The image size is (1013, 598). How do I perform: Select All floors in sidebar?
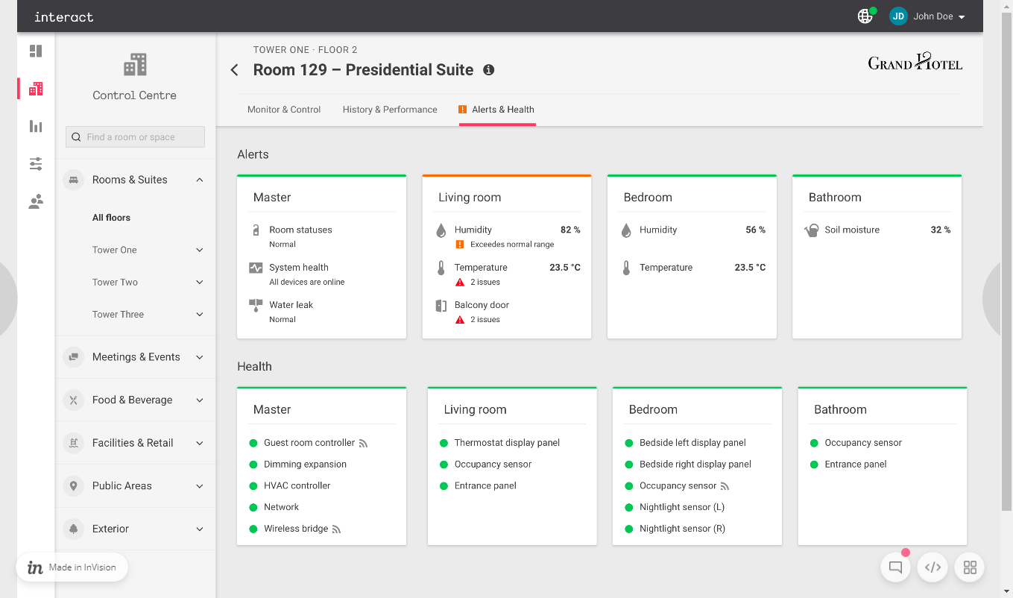[111, 218]
